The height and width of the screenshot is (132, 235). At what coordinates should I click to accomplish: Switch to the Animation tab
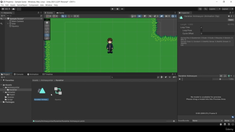pyautogui.click(x=33, y=74)
